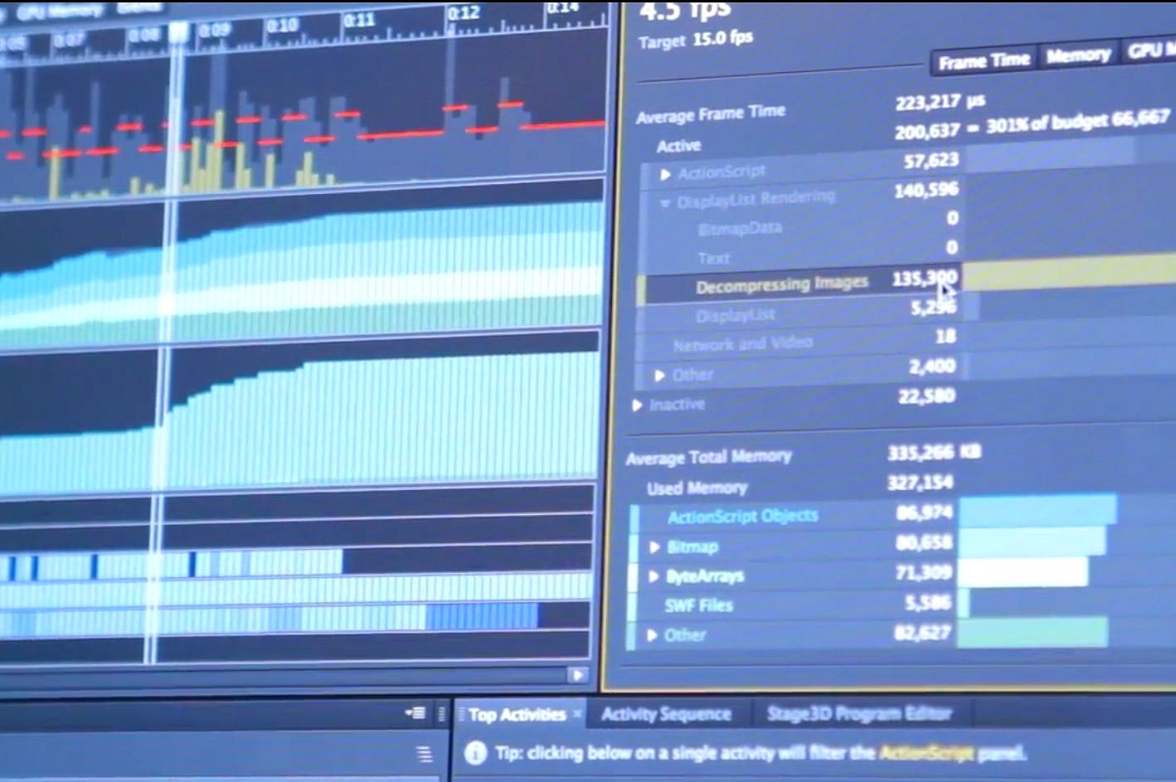Viewport: 1176px width, 782px height.
Task: Switch to the Activity Sequence tab
Action: [x=666, y=714]
